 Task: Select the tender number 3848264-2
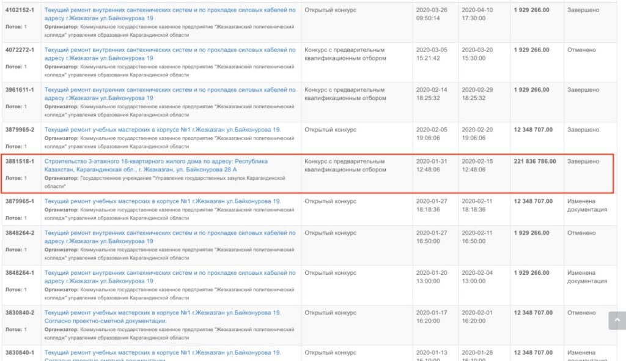[x=20, y=233]
